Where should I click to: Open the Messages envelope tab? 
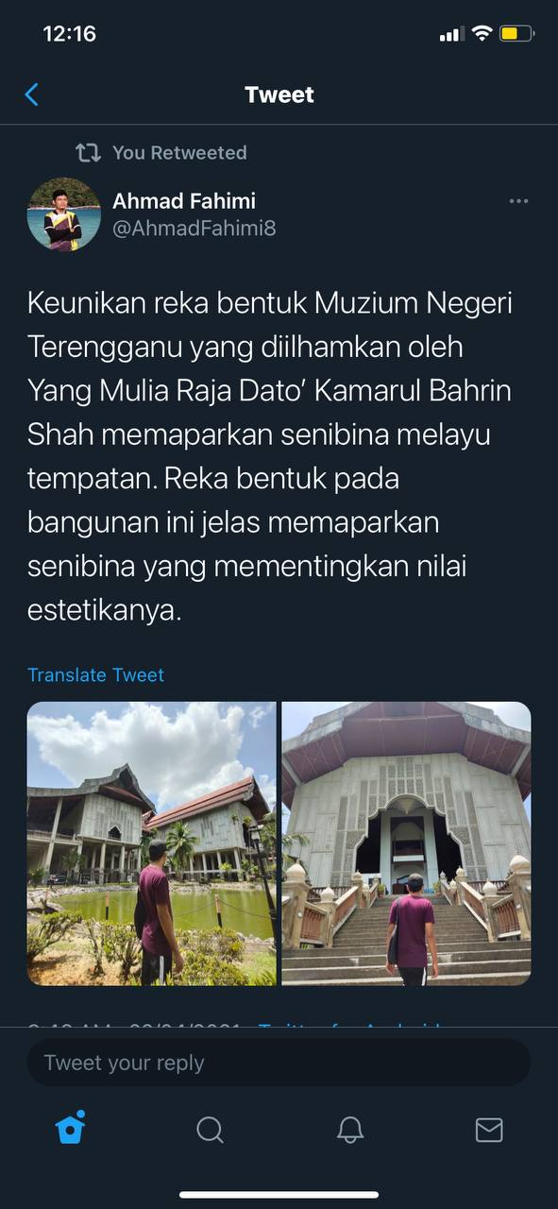click(489, 1130)
